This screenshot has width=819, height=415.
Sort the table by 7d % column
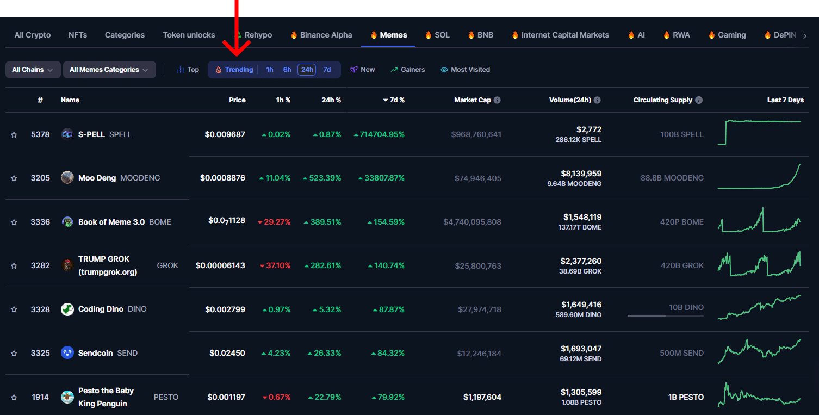[x=394, y=100]
